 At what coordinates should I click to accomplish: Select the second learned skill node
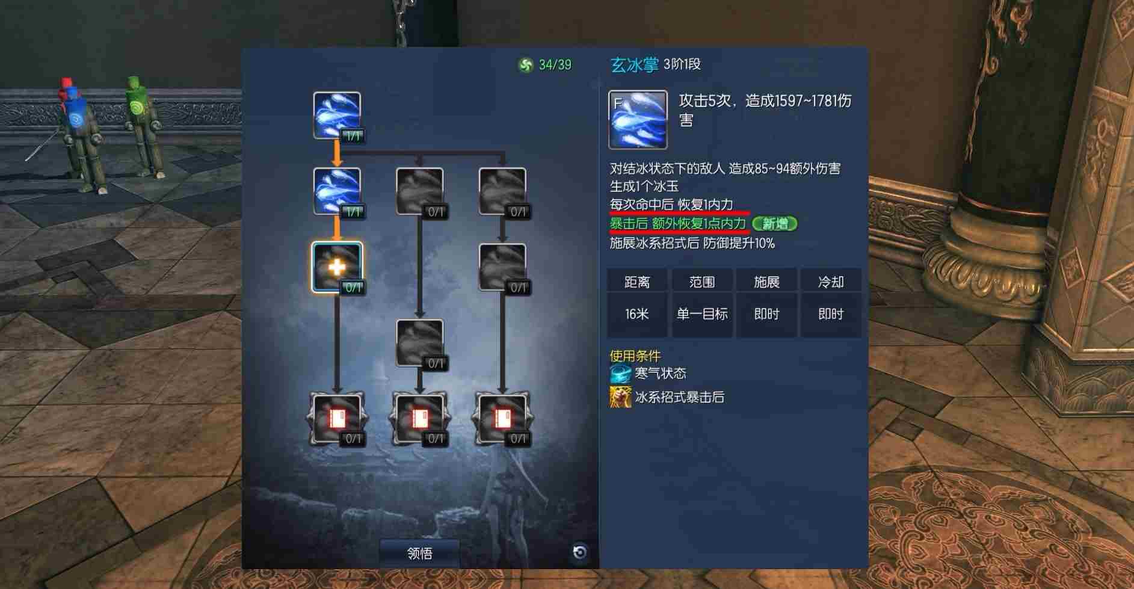(337, 191)
